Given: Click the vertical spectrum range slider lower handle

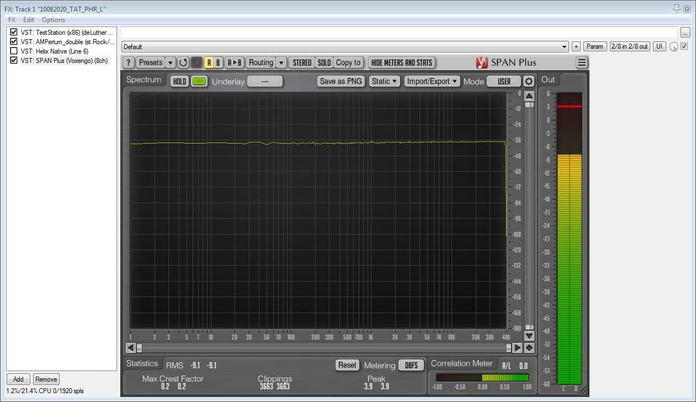Looking at the screenshot, I should [x=529, y=327].
